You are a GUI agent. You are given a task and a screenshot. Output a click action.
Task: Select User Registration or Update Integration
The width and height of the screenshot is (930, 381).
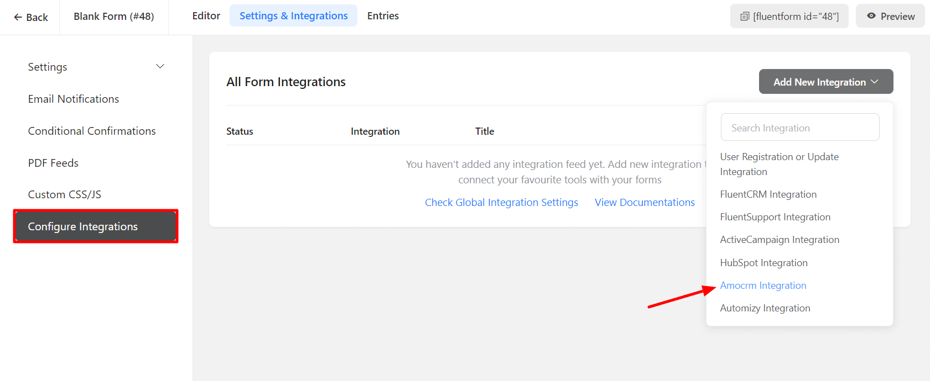tap(779, 164)
